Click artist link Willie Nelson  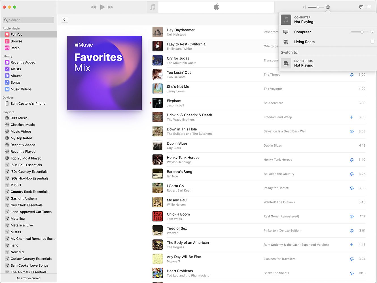[x=176, y=205]
